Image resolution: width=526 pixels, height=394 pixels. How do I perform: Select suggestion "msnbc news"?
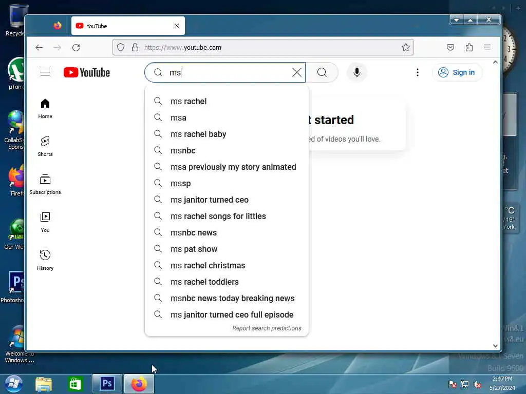(x=227, y=232)
